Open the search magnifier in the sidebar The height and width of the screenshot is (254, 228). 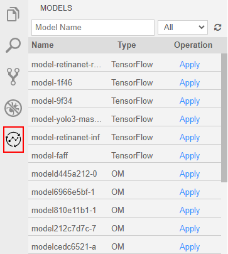(x=13, y=45)
